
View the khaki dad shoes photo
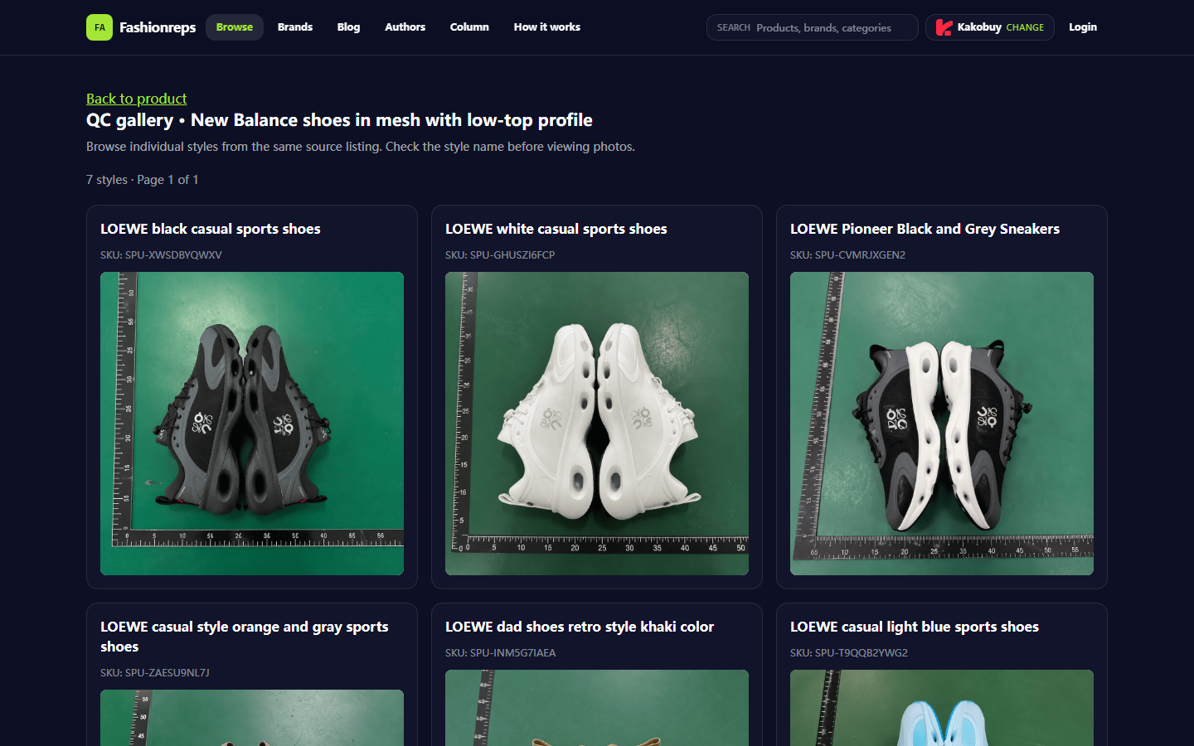pyautogui.click(x=597, y=708)
